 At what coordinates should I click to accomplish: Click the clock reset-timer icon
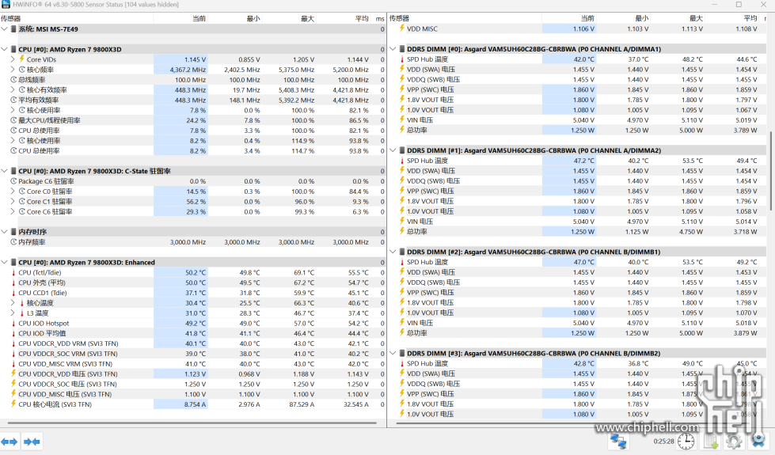point(686,442)
